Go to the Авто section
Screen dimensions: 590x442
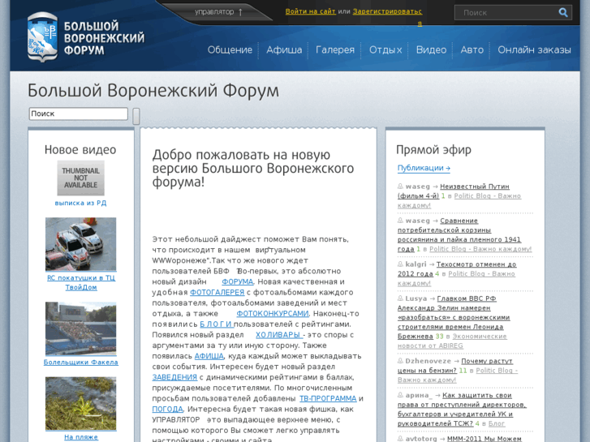[x=472, y=49]
